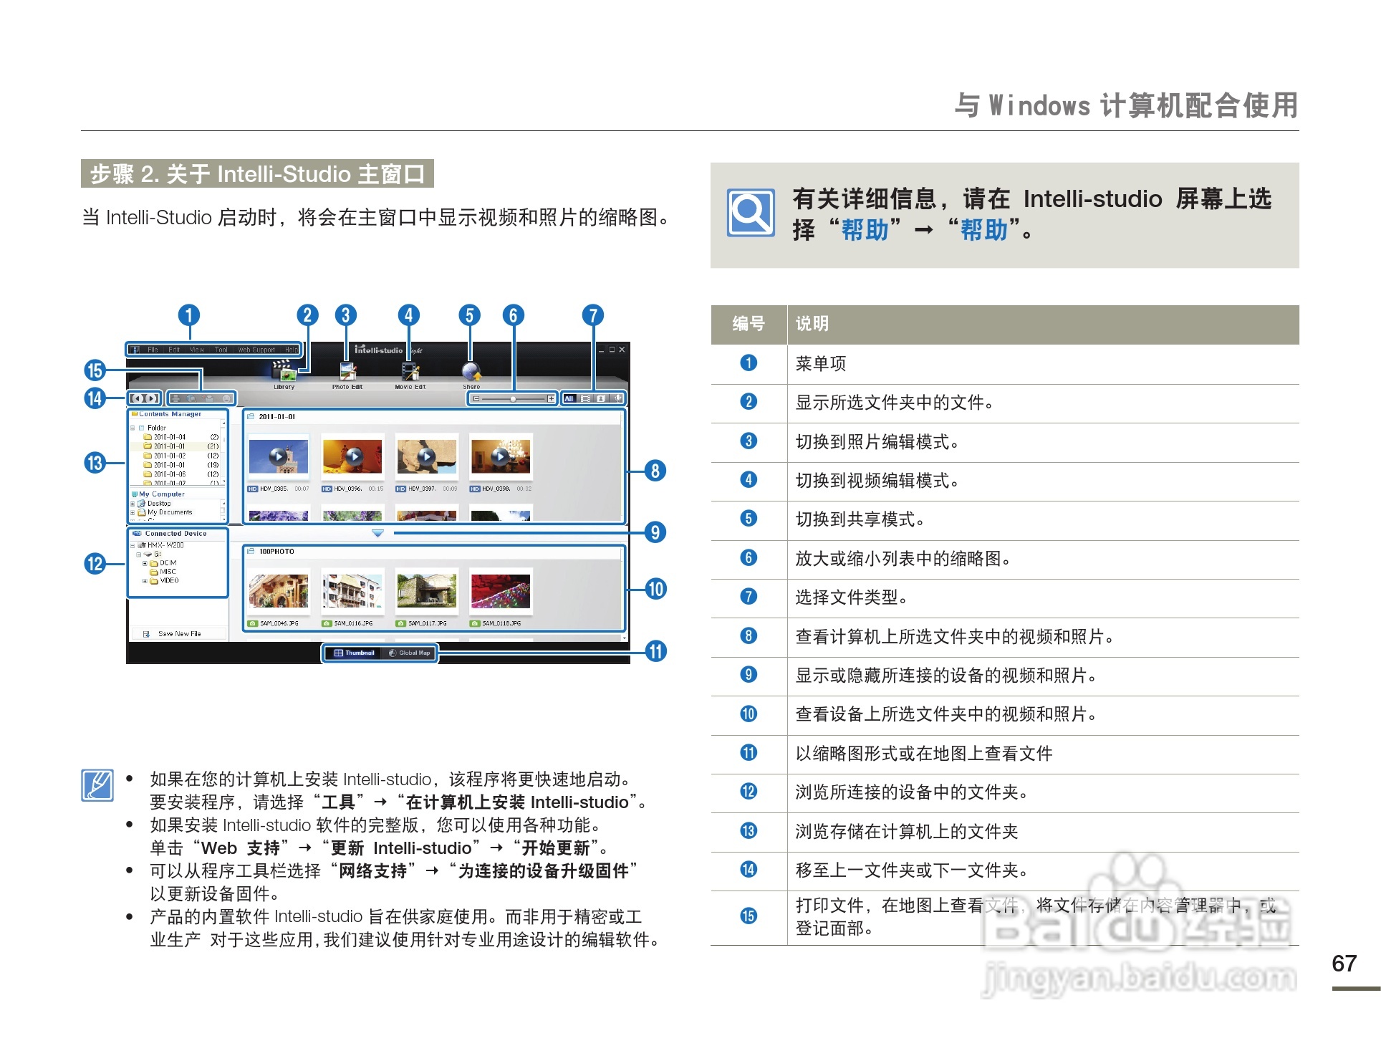1381x1056 pixels.
Task: Hide connected device files with blue triangle
Action: coord(378,533)
